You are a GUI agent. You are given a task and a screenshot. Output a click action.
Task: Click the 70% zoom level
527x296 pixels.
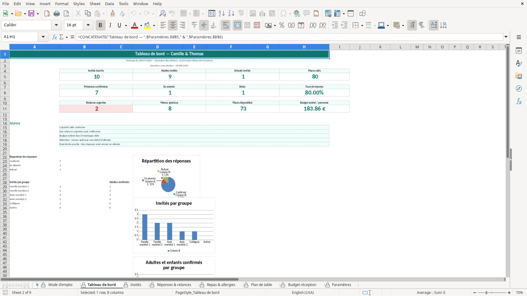click(x=519, y=292)
